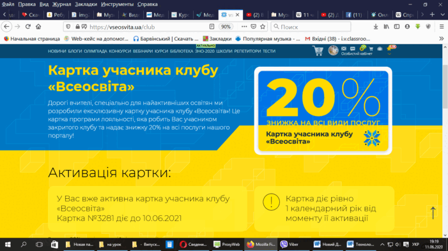Open the Firefox account icon
The height and width of the screenshot is (251, 448).
click(x=407, y=27)
